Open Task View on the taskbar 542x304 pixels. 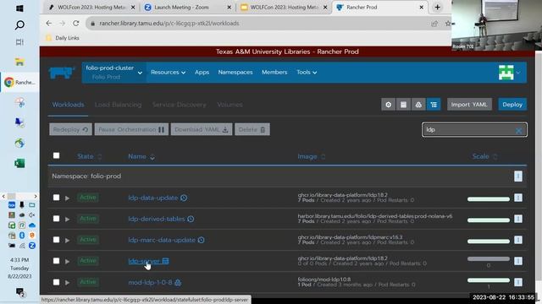point(19,42)
